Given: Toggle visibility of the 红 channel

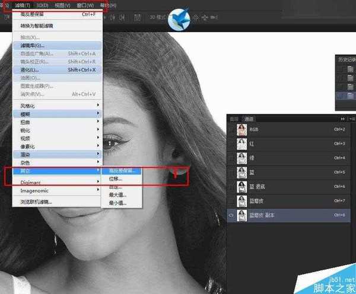Looking at the screenshot, I should pos(232,143).
